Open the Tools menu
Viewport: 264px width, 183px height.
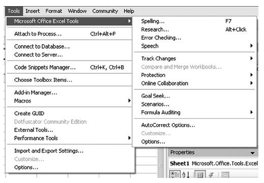pos(14,11)
